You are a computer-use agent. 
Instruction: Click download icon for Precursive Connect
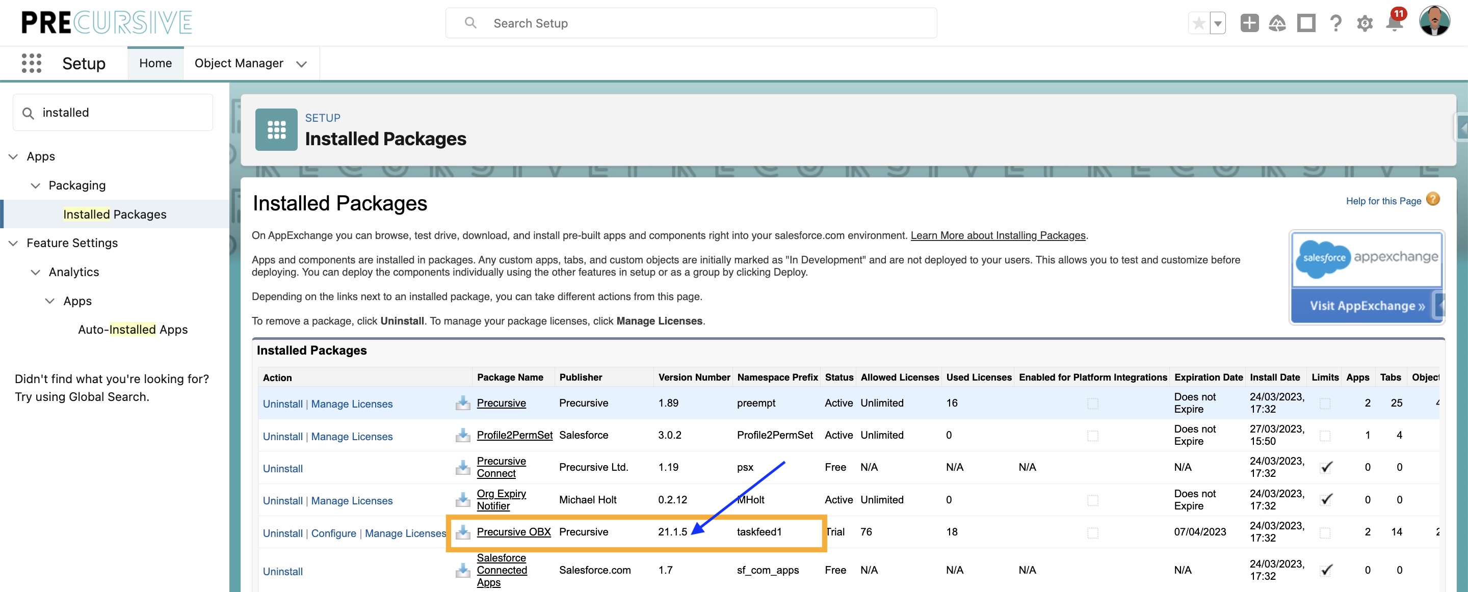(463, 468)
